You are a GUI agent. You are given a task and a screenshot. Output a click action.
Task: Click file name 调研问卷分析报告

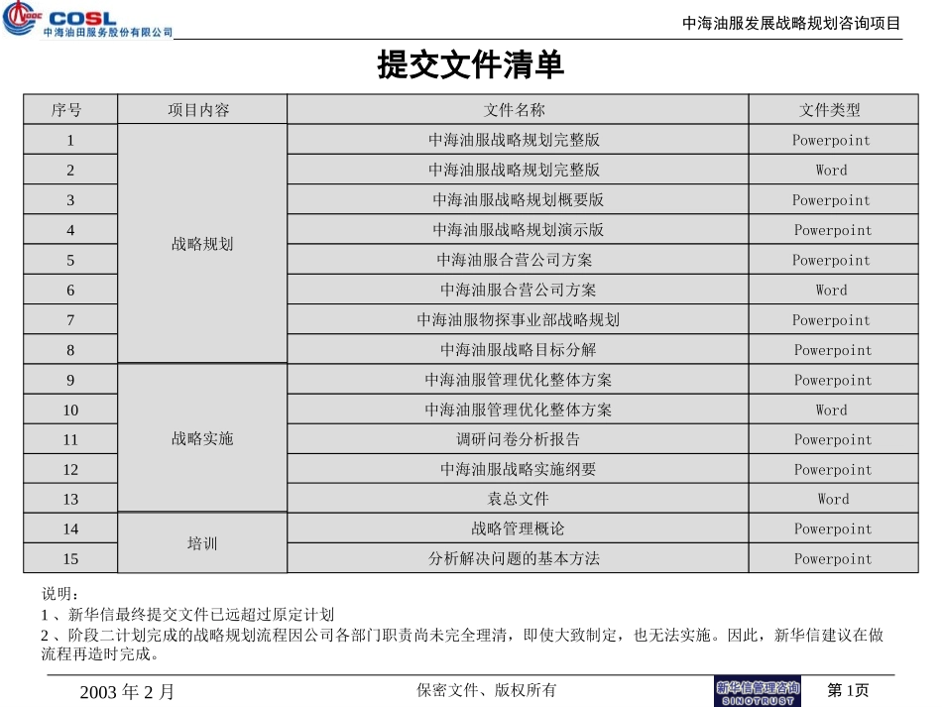[x=518, y=439]
